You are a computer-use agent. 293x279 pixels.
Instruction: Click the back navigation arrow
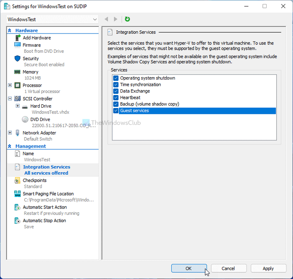click(106, 19)
